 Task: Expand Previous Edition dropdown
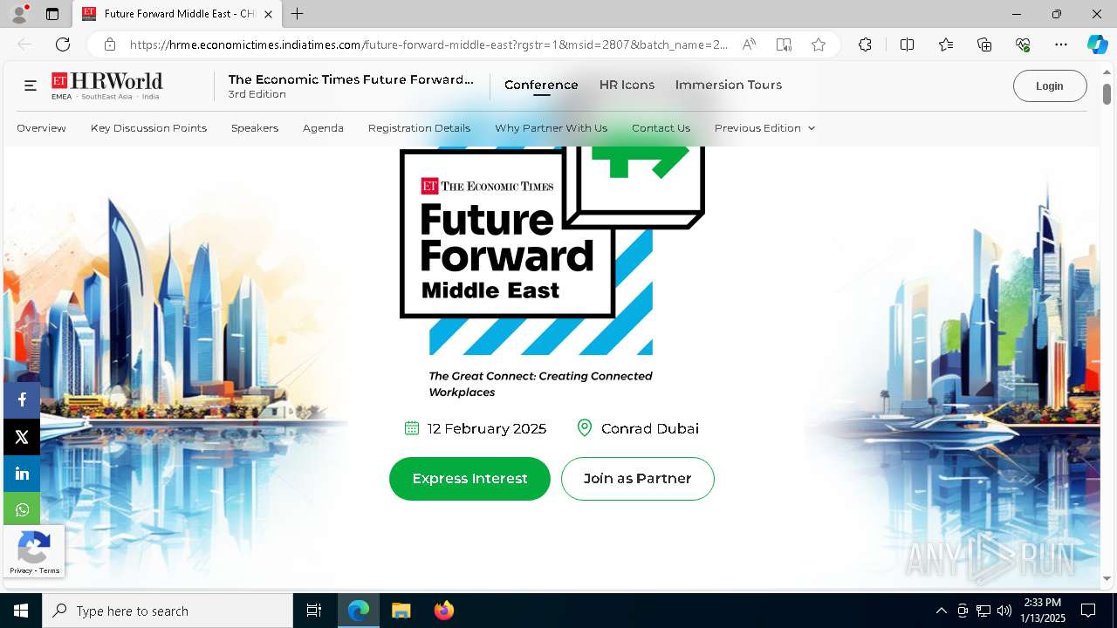[x=764, y=128]
